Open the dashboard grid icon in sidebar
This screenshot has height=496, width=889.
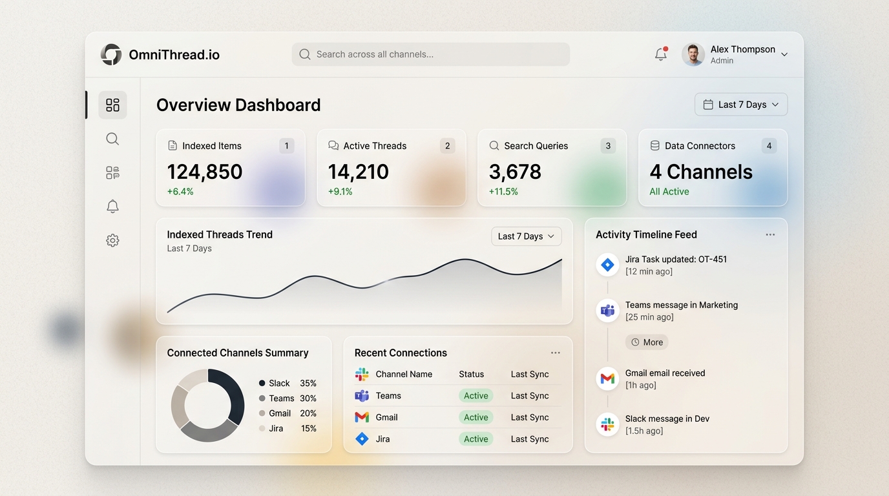(112, 105)
